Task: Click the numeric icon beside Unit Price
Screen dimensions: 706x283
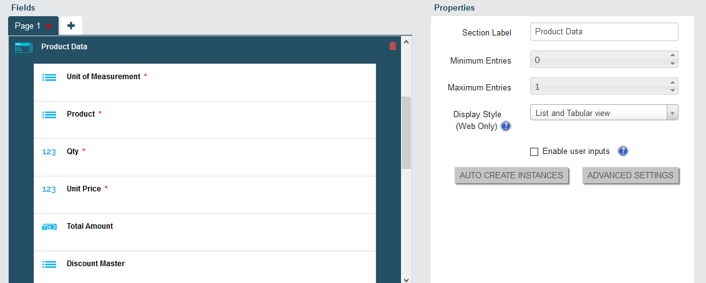Action: [49, 189]
